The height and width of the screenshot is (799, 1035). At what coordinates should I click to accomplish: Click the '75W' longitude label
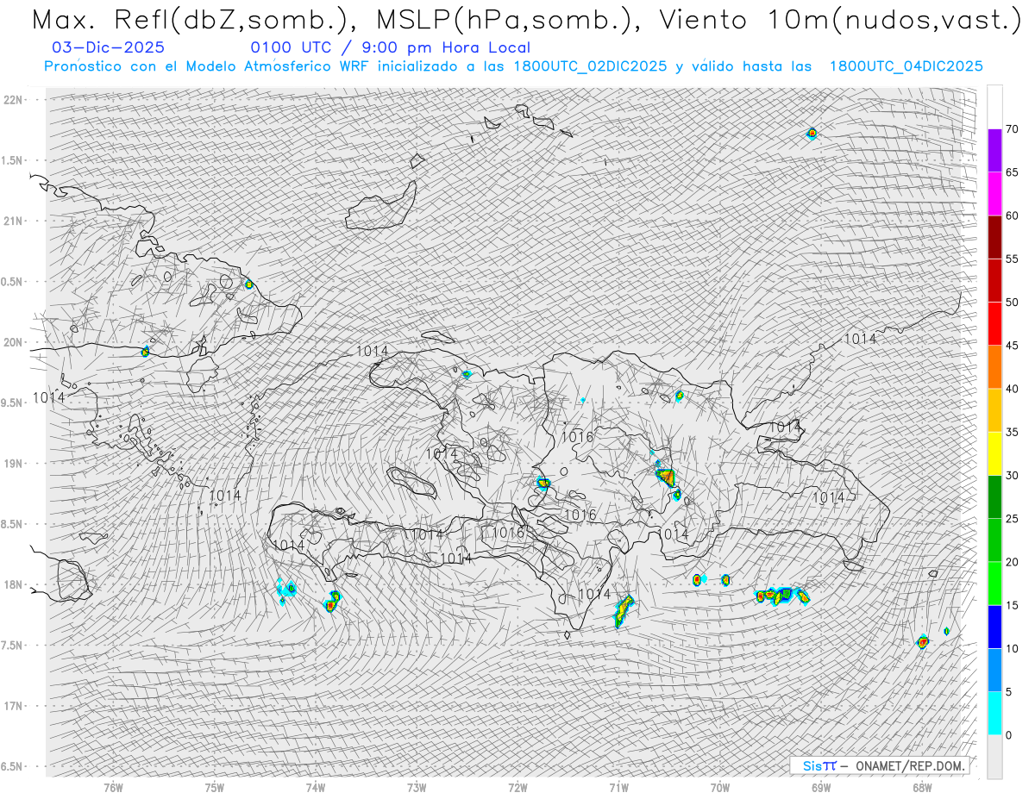pyautogui.click(x=215, y=787)
